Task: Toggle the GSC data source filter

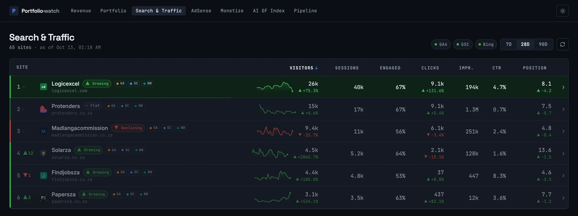Action: [463, 44]
